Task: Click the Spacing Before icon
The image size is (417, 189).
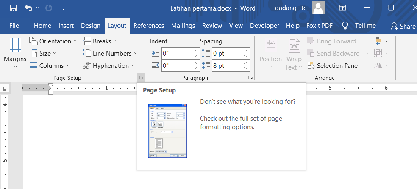Action: pyautogui.click(x=206, y=54)
